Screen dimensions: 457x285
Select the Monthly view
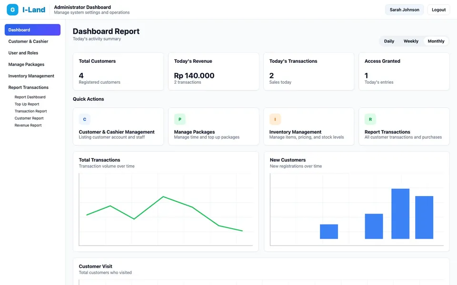[436, 41]
